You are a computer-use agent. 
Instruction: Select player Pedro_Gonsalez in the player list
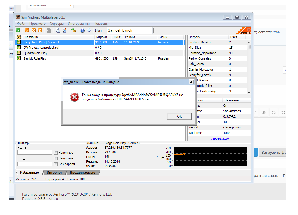tap(217, 58)
